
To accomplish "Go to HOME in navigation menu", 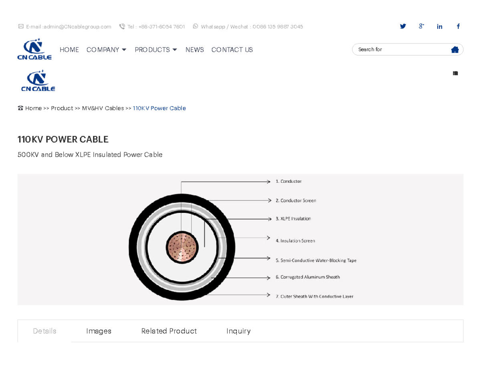I will 69,50.
